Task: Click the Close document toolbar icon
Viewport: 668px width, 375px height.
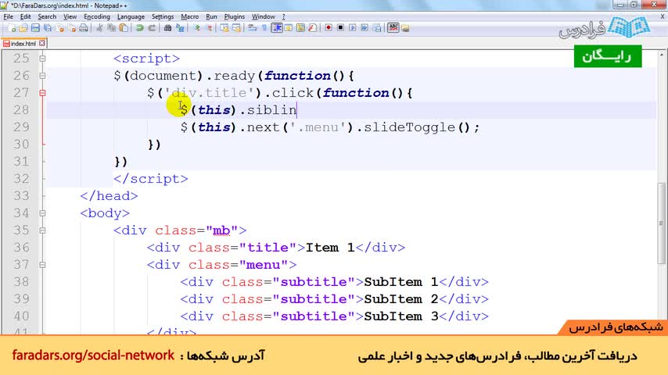Action: point(59,28)
